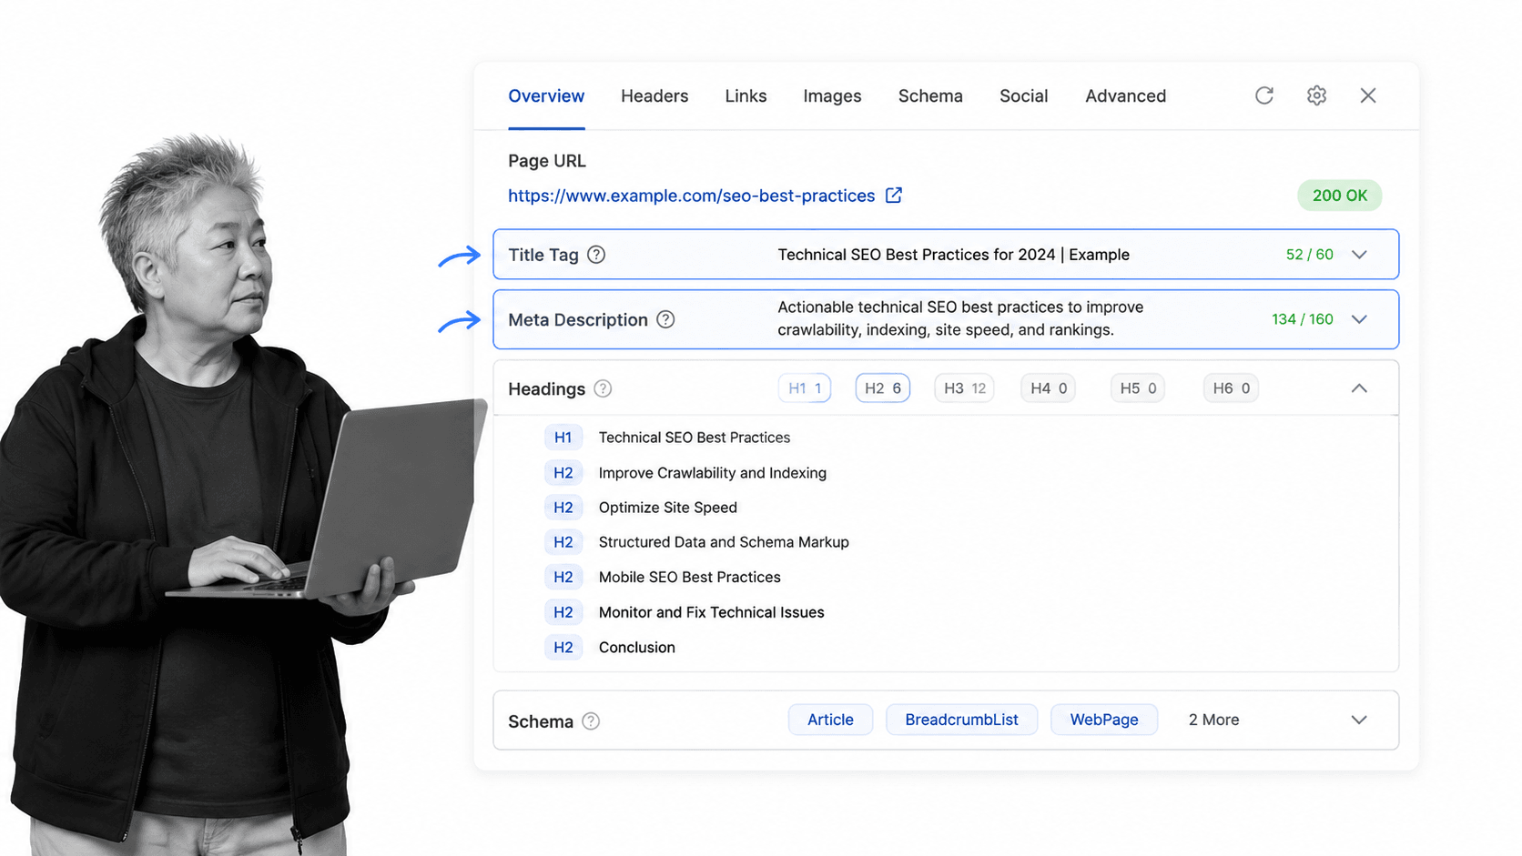Go to the Social tab
The width and height of the screenshot is (1522, 856).
(1023, 96)
